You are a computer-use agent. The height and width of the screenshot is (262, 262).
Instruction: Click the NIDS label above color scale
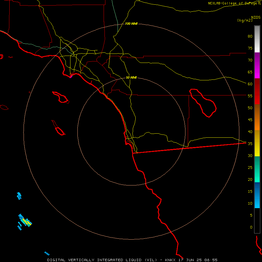(256, 17)
